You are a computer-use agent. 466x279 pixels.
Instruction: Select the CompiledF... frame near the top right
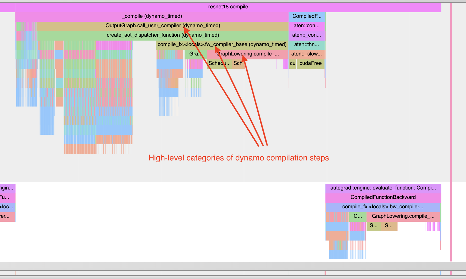[307, 16]
